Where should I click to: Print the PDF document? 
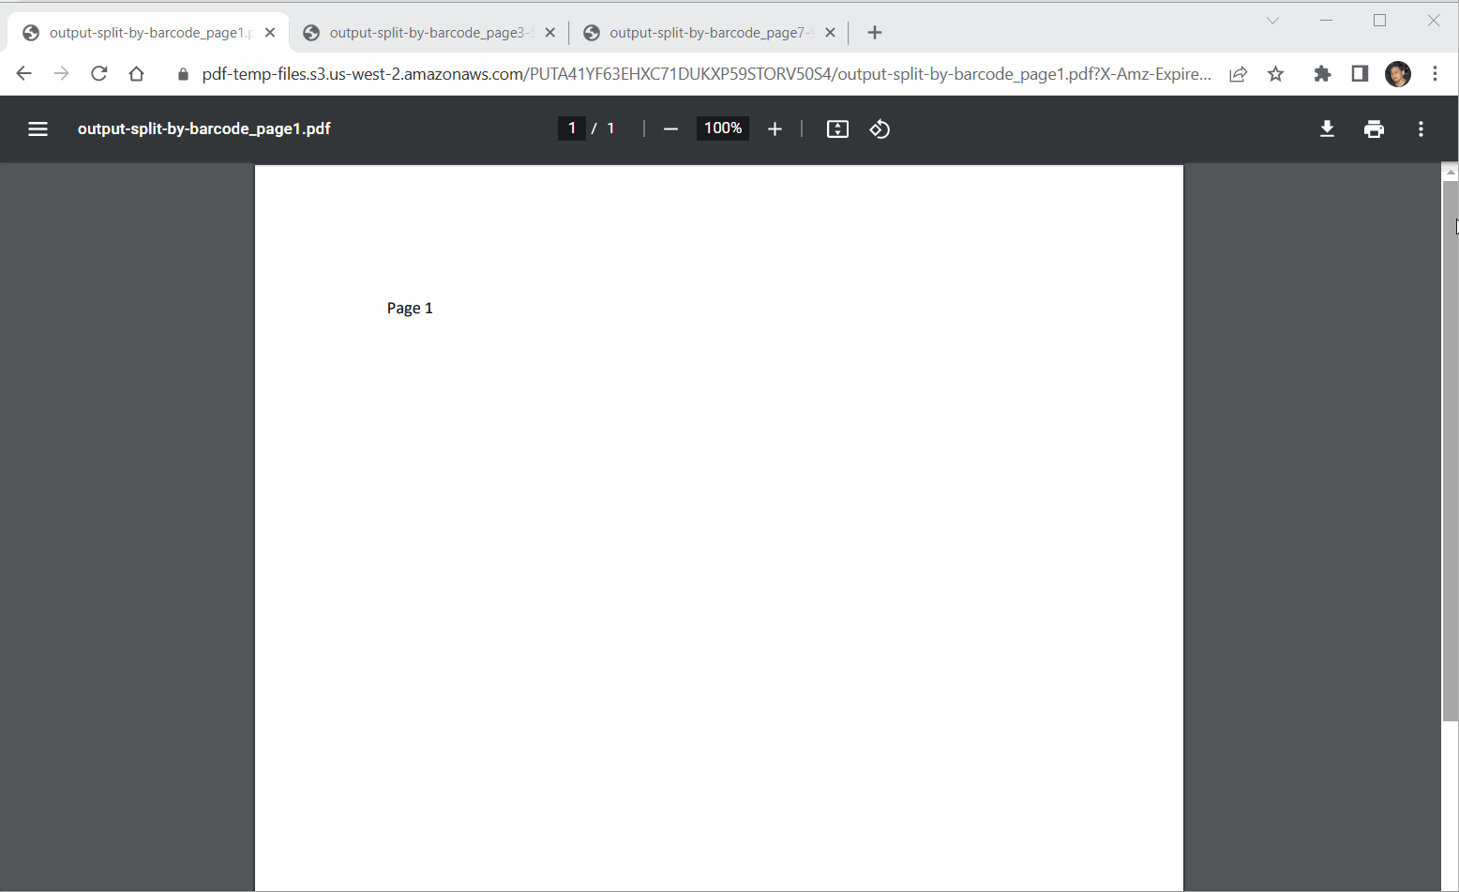click(1374, 129)
